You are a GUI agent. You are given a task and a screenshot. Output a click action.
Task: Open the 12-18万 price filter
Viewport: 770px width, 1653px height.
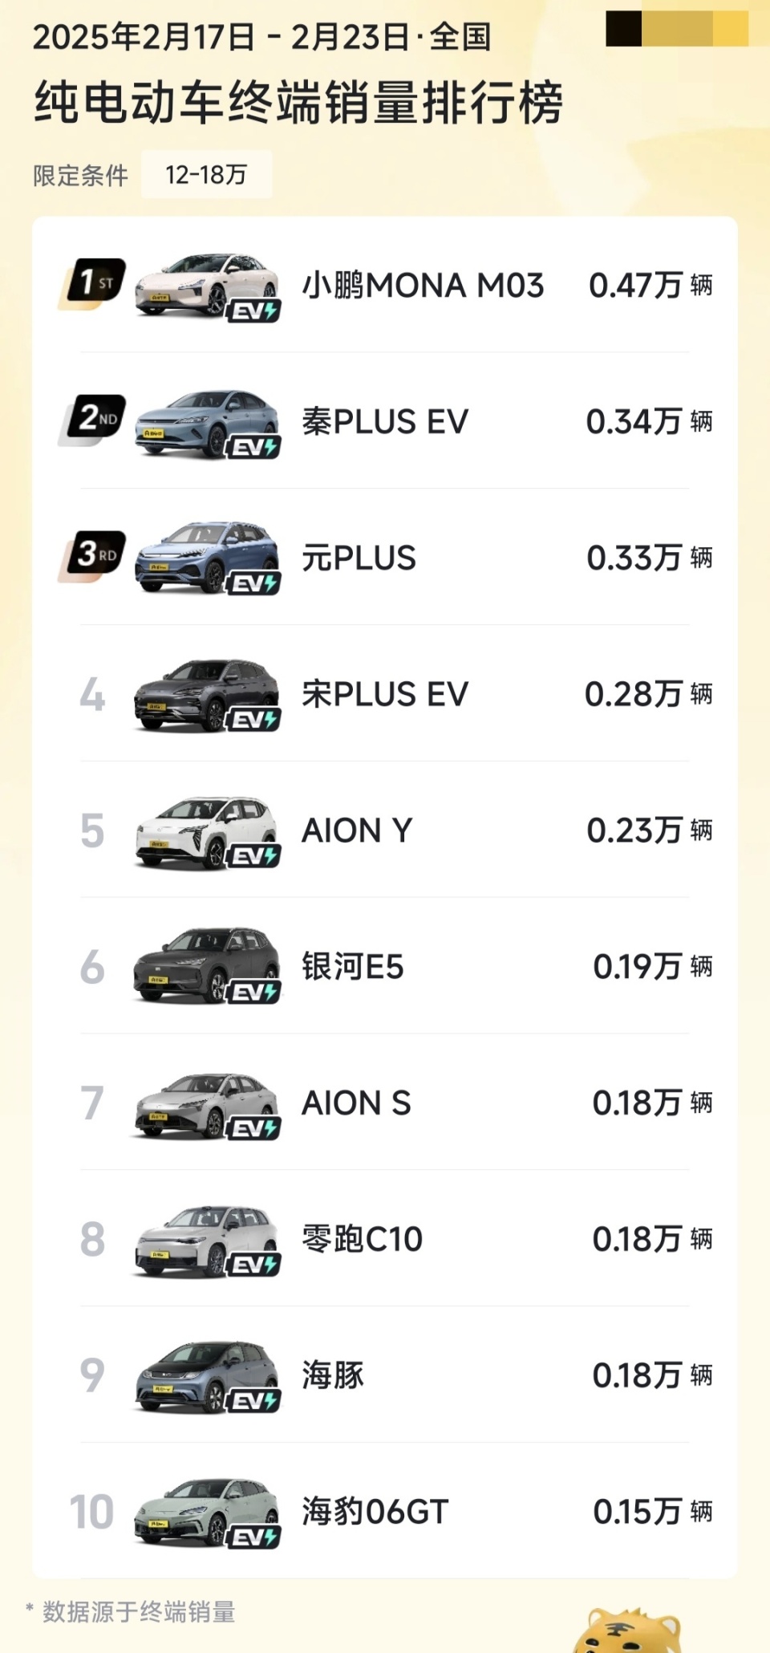pyautogui.click(x=206, y=174)
